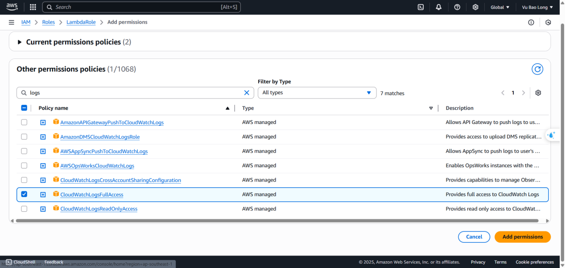Image resolution: width=565 pixels, height=268 pixels.
Task: Click the policy search field containing 'logs'
Action: (136, 93)
